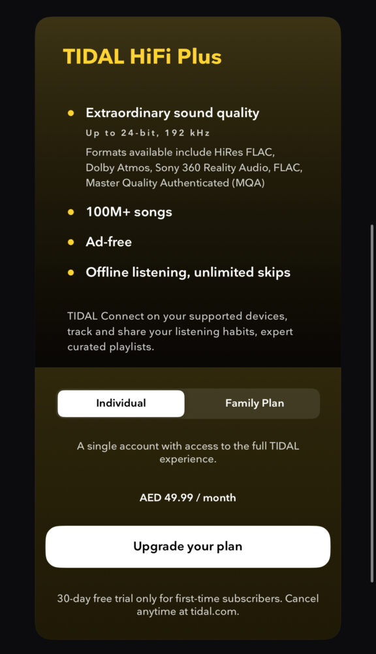Click the 30-day free trial disclaimer text

pyautogui.click(x=188, y=605)
